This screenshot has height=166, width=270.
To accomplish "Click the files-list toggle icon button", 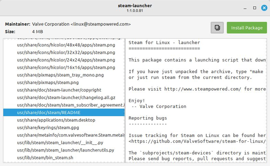I will [x=217, y=28].
